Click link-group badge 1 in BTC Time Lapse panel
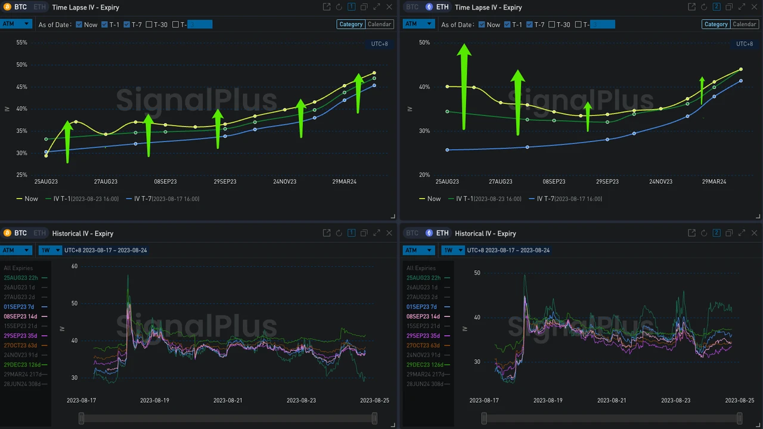763x429 pixels. 351,7
